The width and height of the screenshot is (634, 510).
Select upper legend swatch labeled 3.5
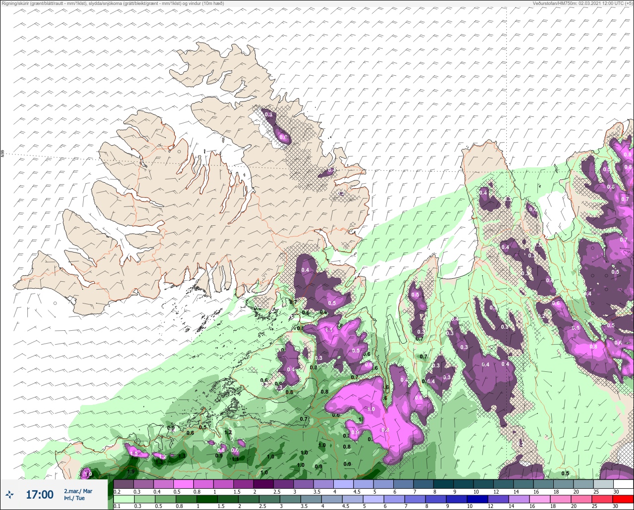(323, 484)
